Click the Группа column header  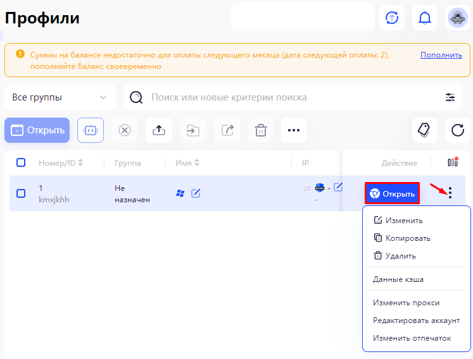[x=128, y=163]
